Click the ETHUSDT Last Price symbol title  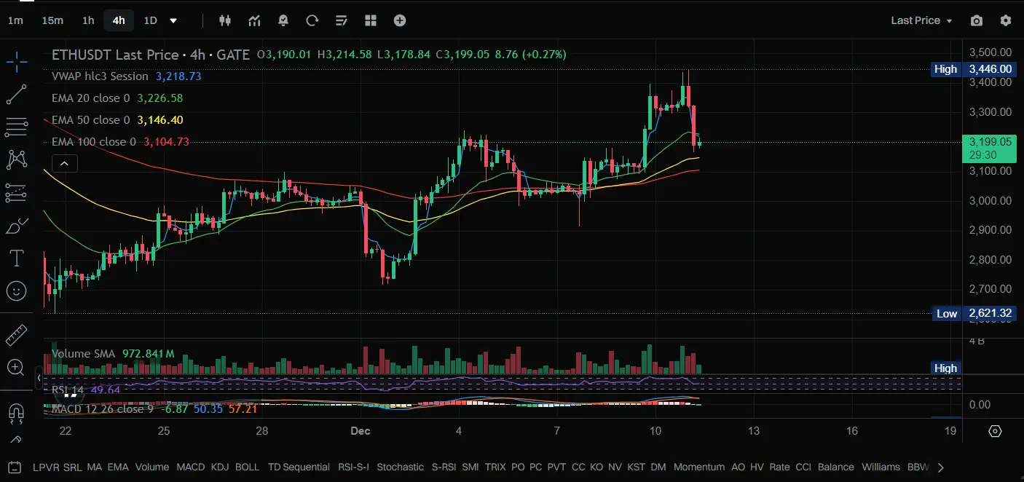(x=115, y=55)
